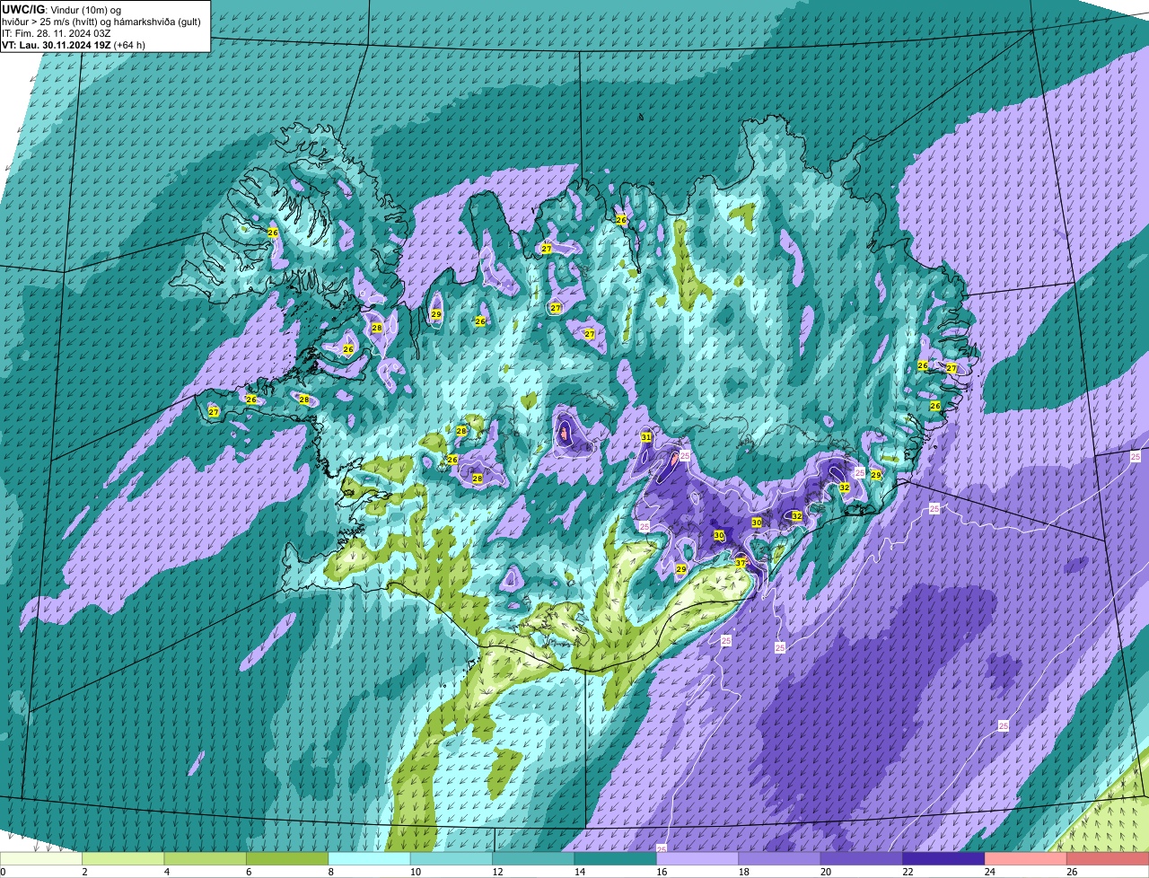Click the yellow gust label 31
This screenshot has width=1149, height=878.
pyautogui.click(x=646, y=437)
